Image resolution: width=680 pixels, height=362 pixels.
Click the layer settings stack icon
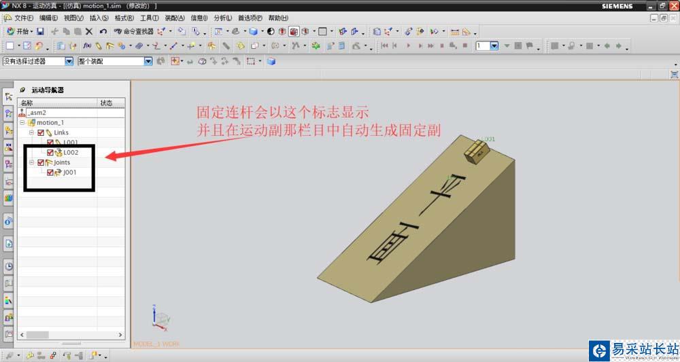click(x=377, y=31)
